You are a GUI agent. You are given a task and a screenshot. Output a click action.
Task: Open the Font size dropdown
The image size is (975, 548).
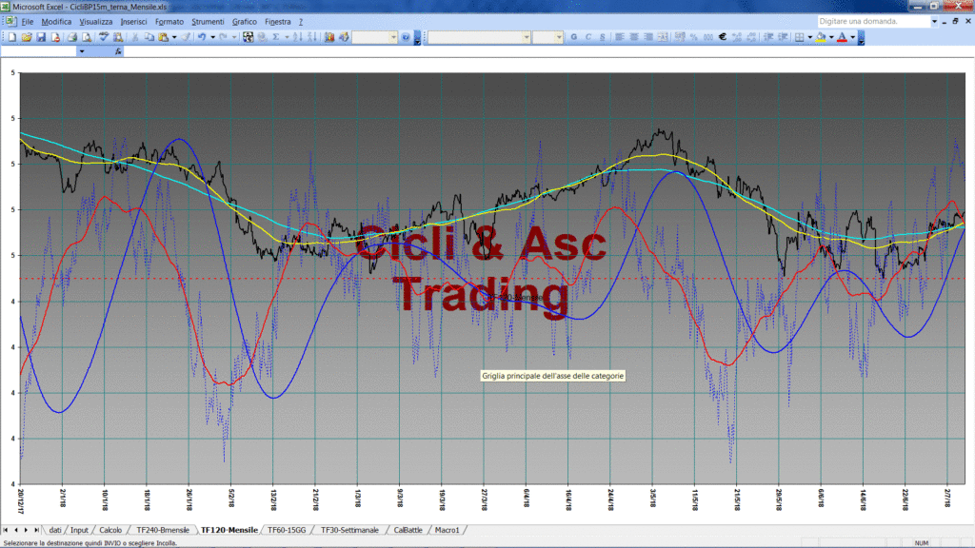(558, 37)
